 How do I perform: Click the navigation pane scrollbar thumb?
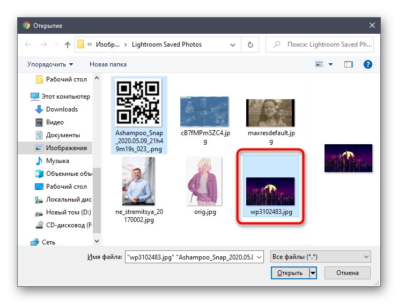97,201
